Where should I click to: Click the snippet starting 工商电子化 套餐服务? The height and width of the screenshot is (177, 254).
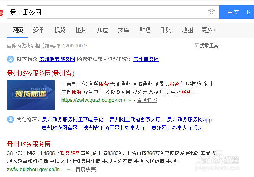[137, 88]
